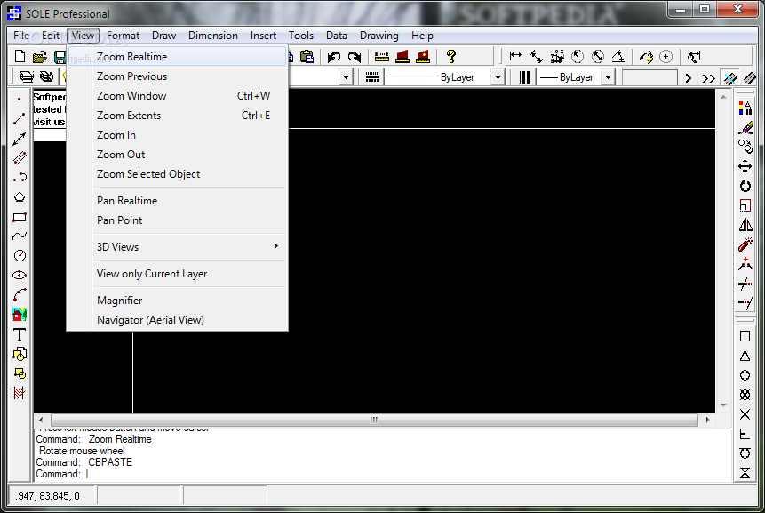The width and height of the screenshot is (765, 513).
Task: Open the linetype ByLayer dropdown
Action: click(x=498, y=77)
